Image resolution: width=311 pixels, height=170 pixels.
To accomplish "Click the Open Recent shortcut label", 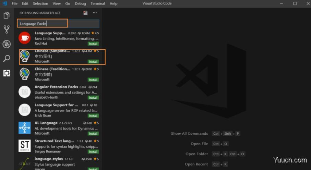I will point(196,164).
